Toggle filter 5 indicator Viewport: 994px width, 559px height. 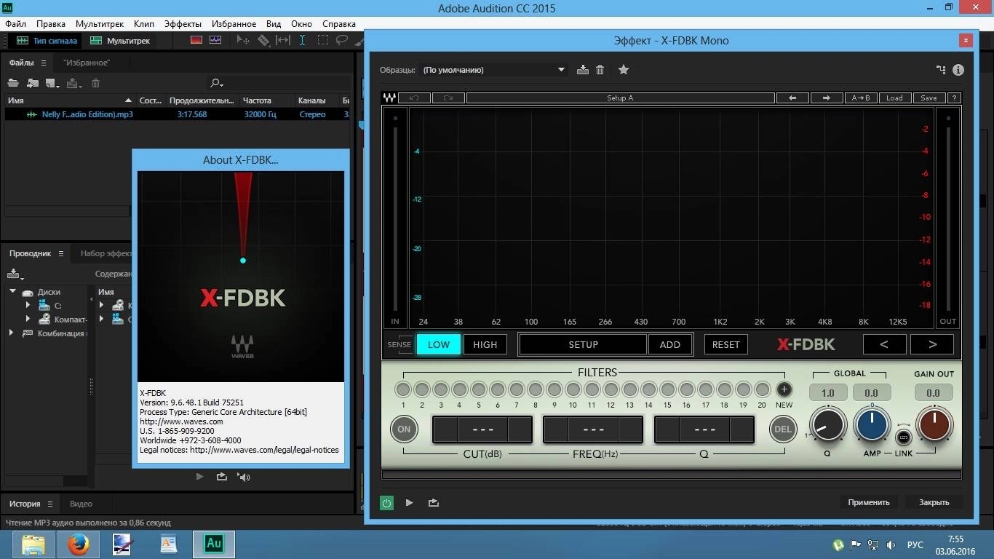pos(479,389)
